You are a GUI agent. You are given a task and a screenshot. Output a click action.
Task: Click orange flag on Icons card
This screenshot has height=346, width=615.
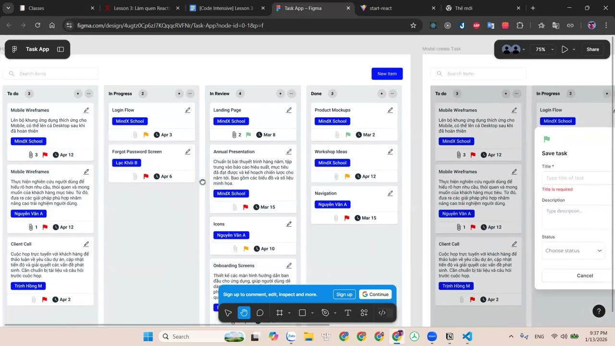click(x=246, y=249)
